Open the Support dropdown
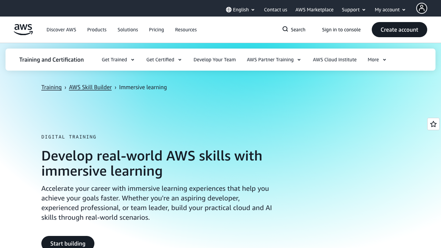 pyautogui.click(x=354, y=10)
